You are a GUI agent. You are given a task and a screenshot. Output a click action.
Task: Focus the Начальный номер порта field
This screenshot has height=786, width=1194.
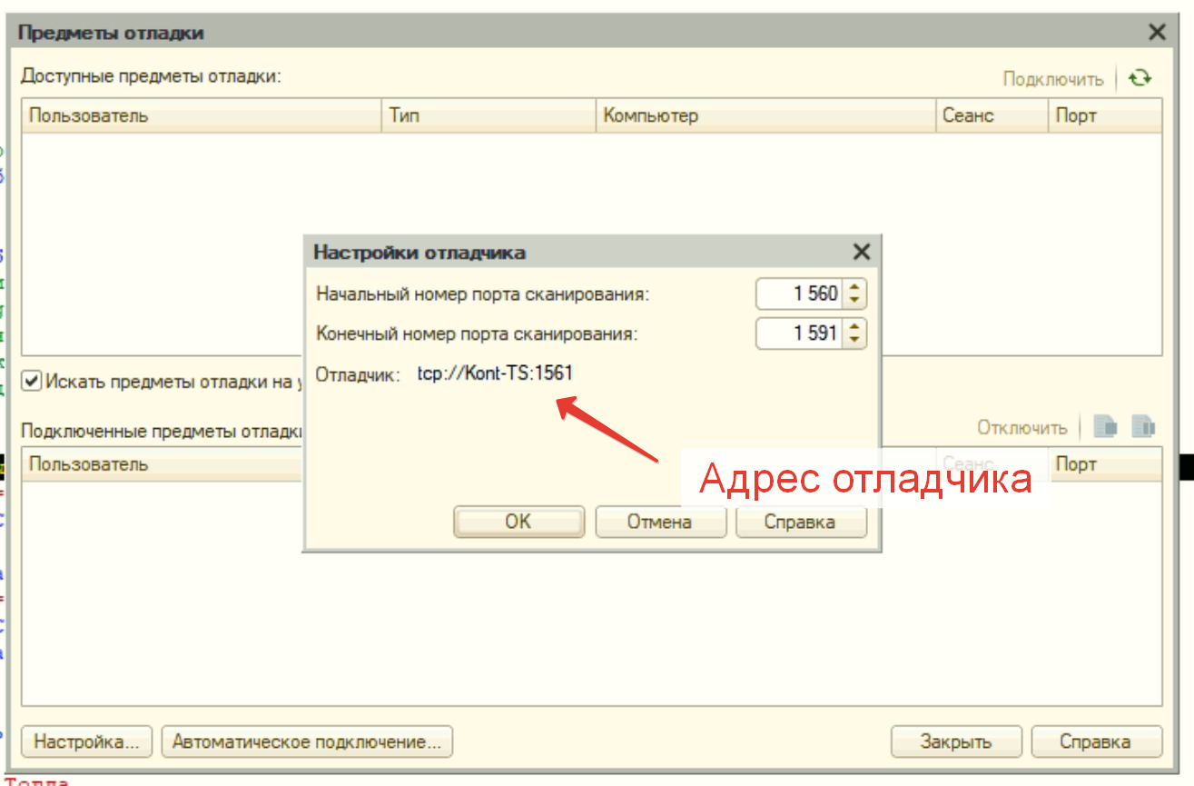point(800,294)
